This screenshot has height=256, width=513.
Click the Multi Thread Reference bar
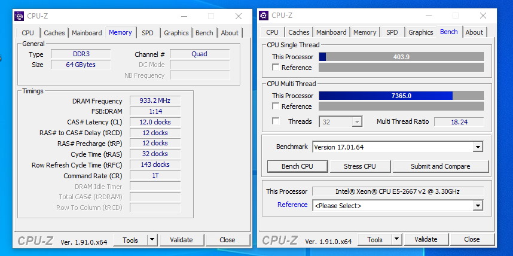point(401,106)
